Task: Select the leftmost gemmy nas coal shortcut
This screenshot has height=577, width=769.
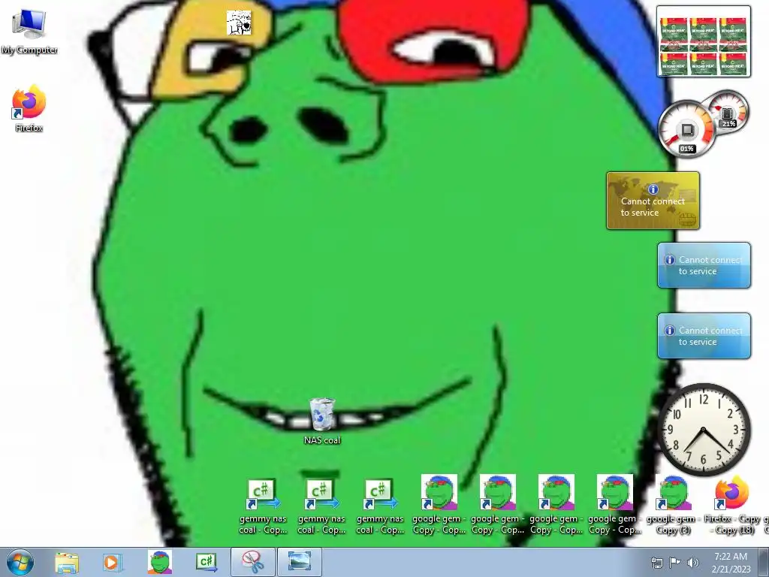Action: tap(263, 506)
